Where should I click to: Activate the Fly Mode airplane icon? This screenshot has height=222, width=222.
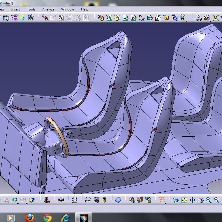pos(176,200)
